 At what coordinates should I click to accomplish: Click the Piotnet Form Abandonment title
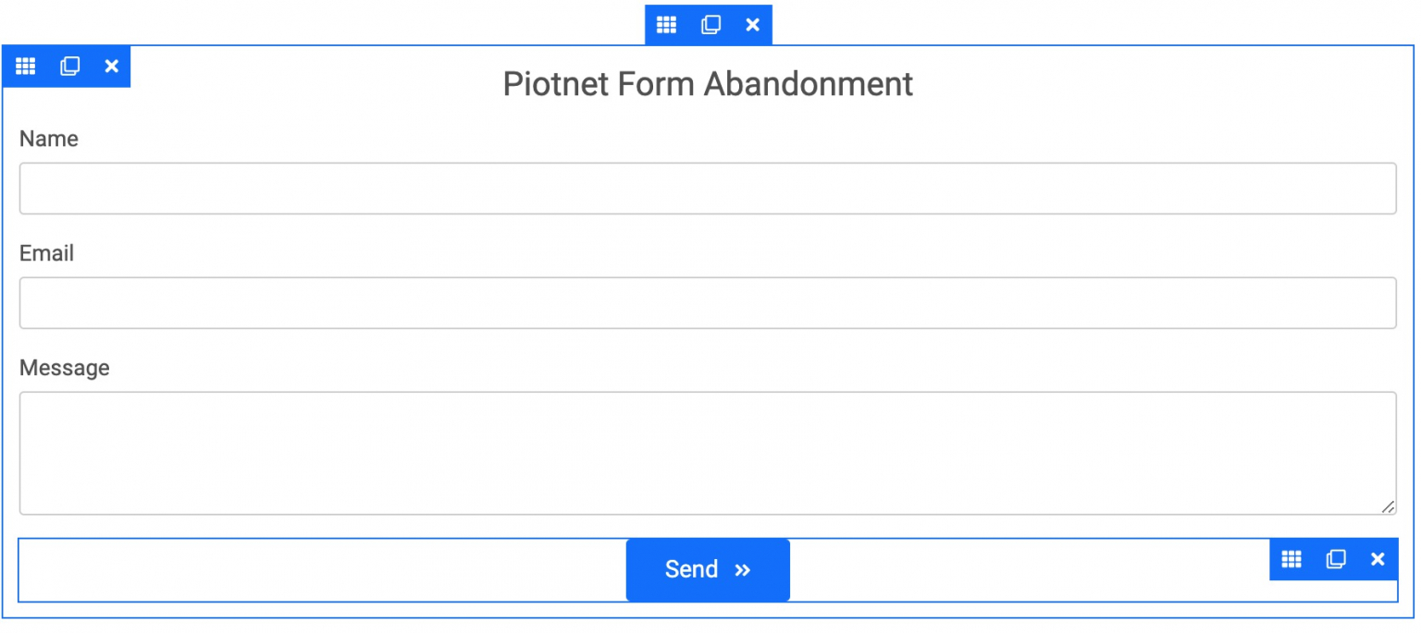(708, 84)
